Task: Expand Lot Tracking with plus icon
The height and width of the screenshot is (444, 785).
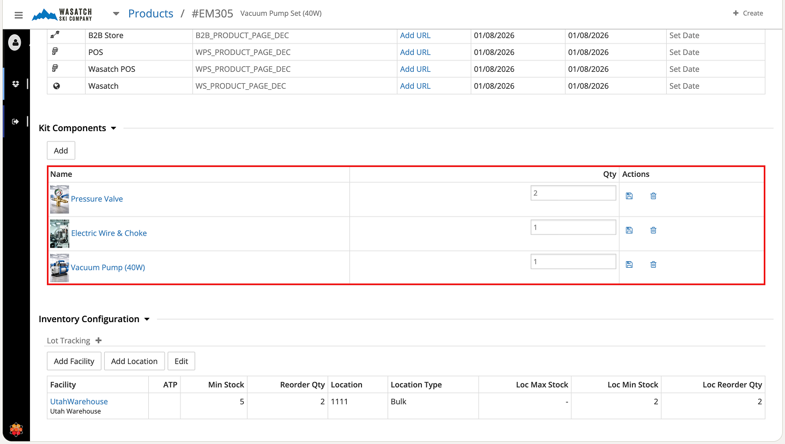Action: point(99,341)
